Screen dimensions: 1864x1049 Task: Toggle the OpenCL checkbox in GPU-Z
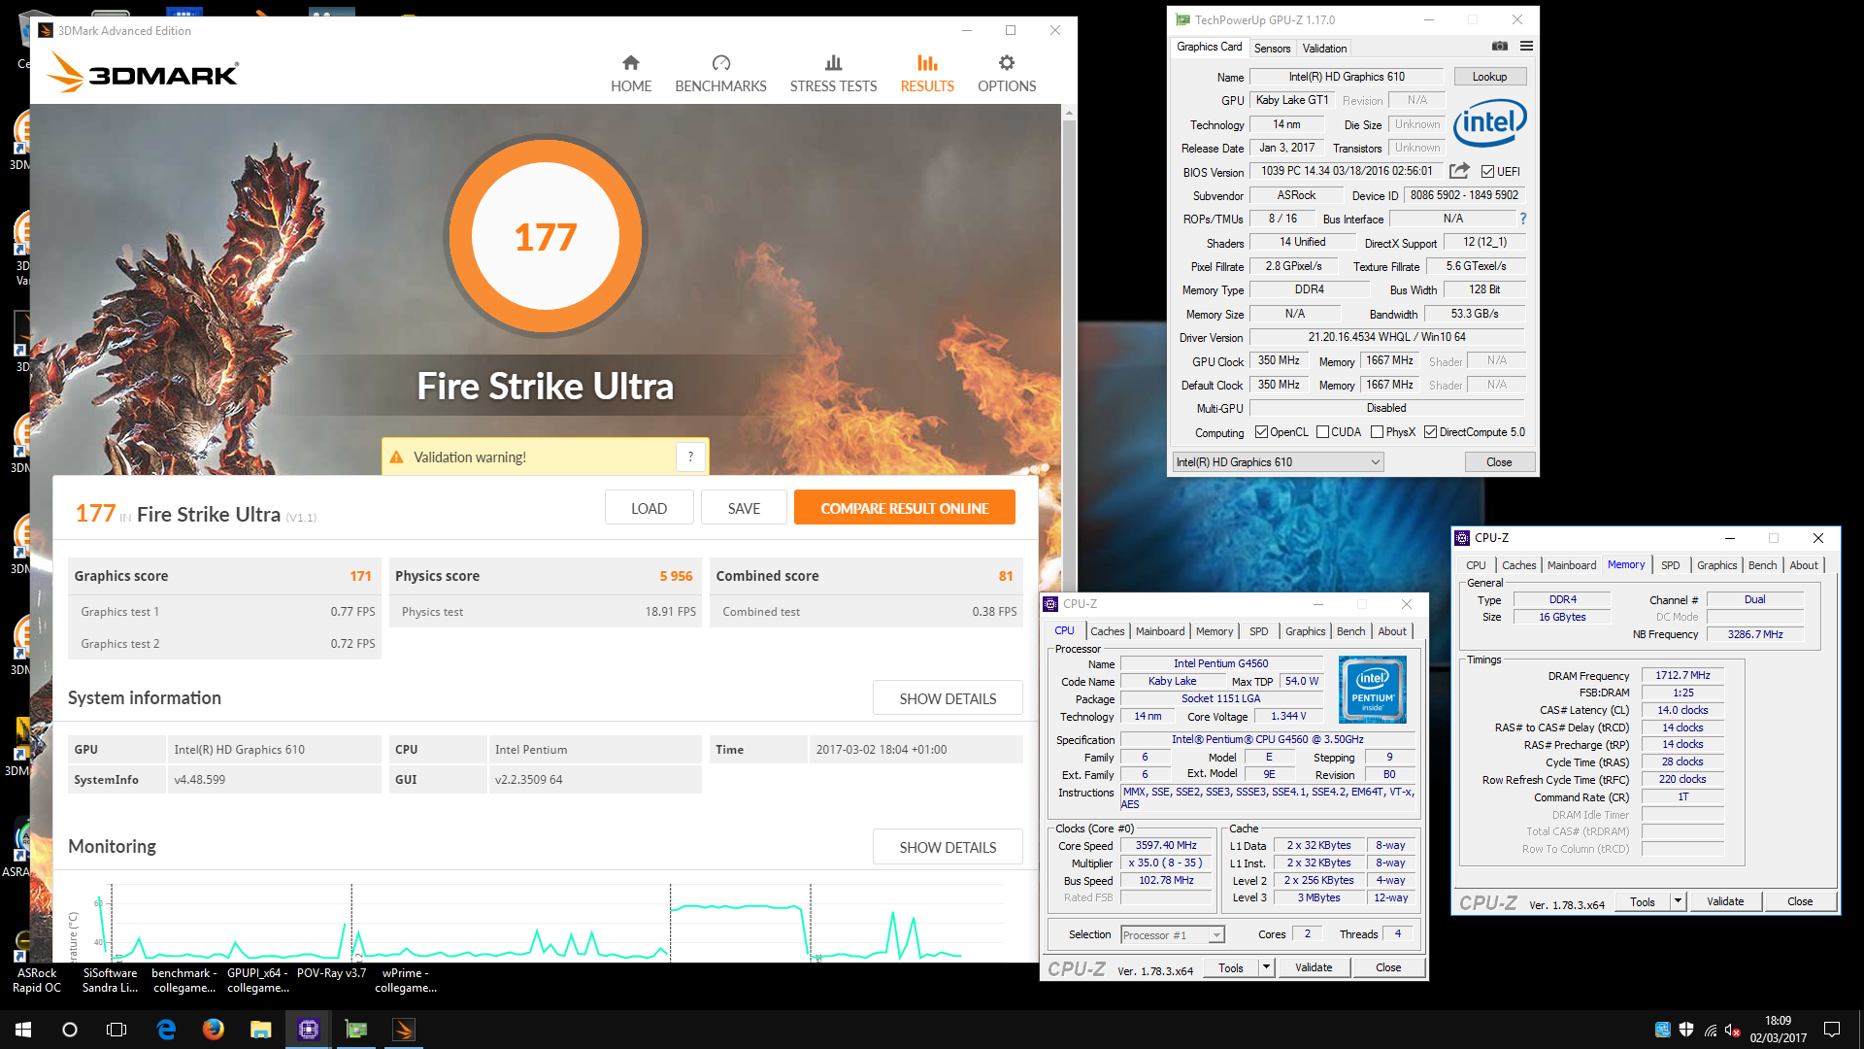point(1261,432)
